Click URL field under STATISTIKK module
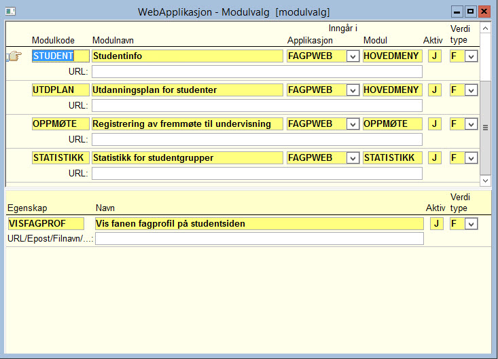This screenshot has width=498, height=359. pos(257,174)
